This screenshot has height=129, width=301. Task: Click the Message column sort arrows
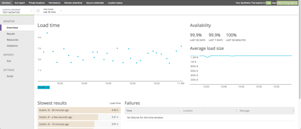tap(293, 111)
